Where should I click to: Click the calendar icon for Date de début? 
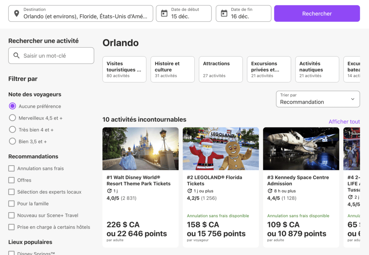[x=164, y=13]
